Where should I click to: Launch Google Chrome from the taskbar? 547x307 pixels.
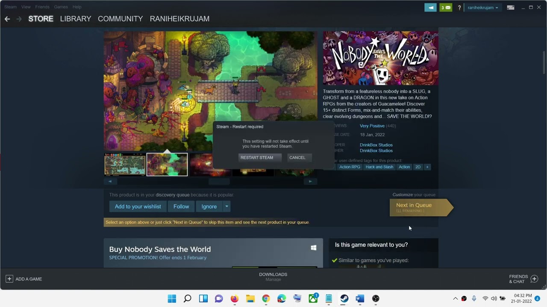266,298
